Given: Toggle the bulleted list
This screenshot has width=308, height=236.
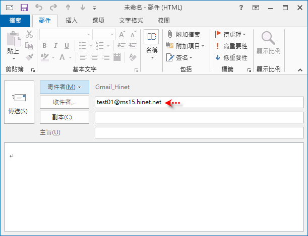Looking at the screenshot, I should tap(82, 46).
